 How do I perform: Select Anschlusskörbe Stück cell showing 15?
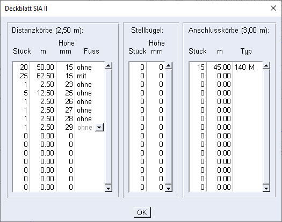198,67
